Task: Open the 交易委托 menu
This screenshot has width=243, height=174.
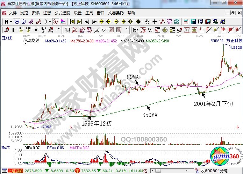Action: [x=116, y=13]
